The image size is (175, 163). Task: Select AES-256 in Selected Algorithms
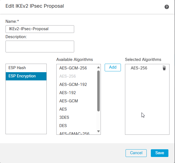pos(139,68)
